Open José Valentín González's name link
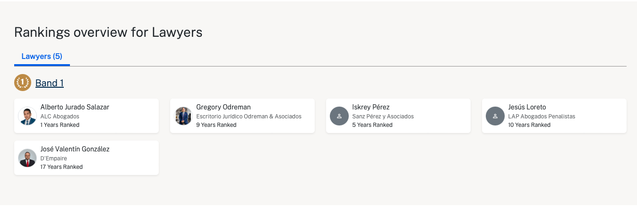637x208 pixels. point(75,149)
